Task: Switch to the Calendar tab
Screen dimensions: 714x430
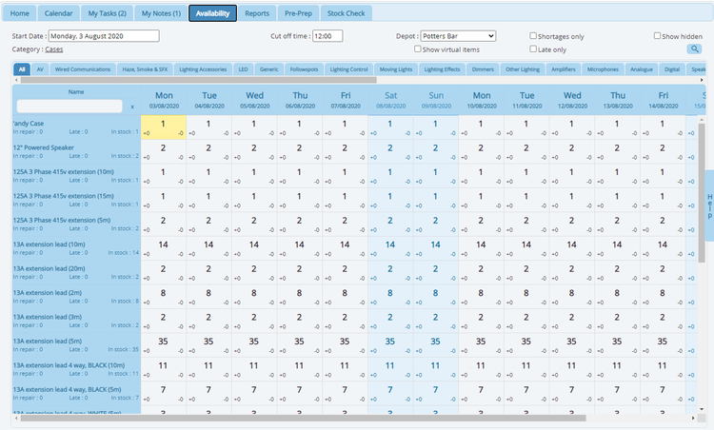Action: pos(58,13)
